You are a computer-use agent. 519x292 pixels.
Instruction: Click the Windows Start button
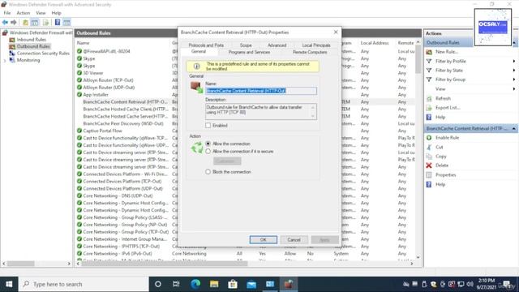point(9,284)
